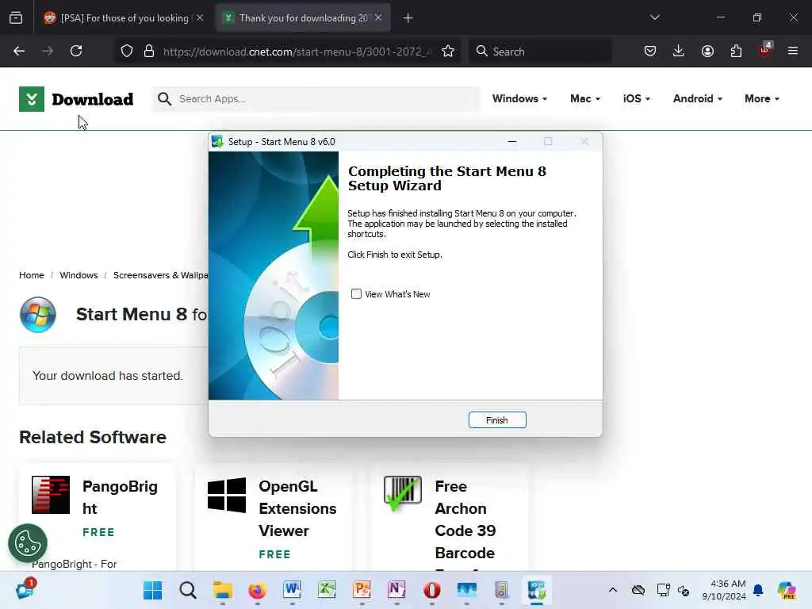Open Screensavers & Wallpaper breadcrumb
Screen dimensions: 812x609
click(160, 275)
